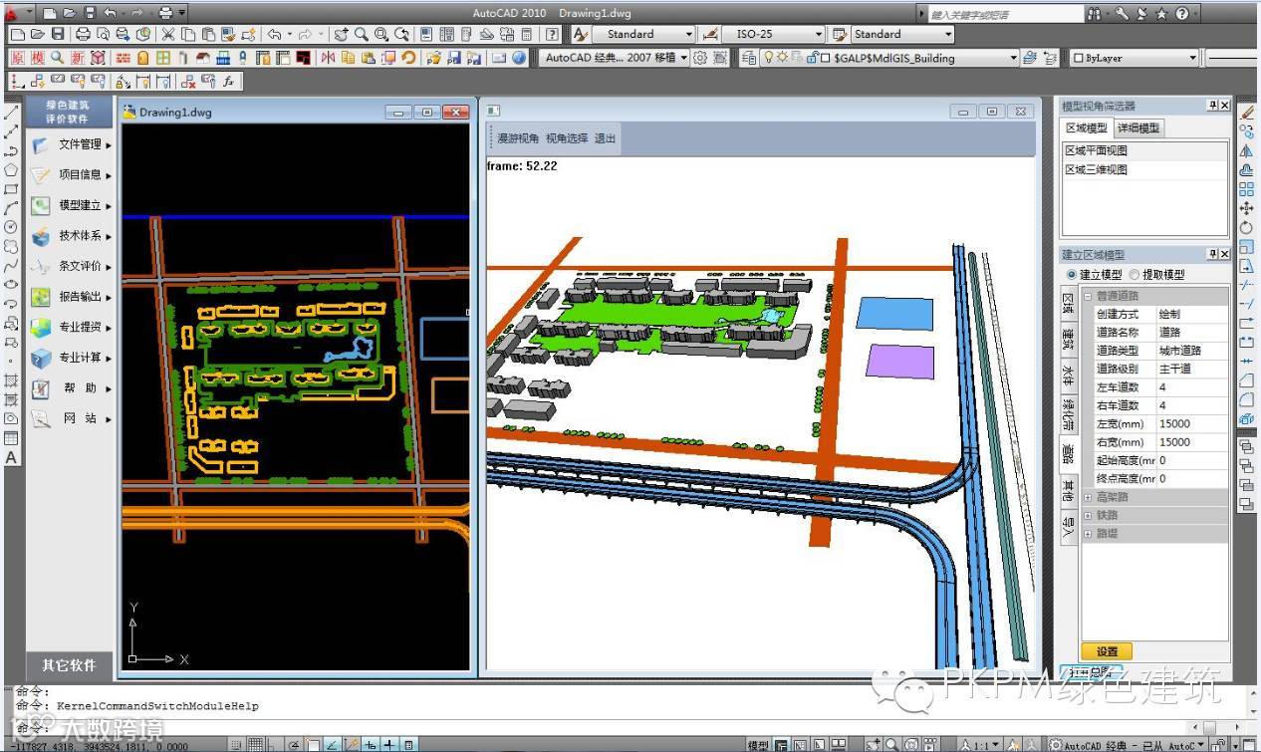The width and height of the screenshot is (1261, 752).
Task: Click the '设置' button
Action: tap(1107, 651)
